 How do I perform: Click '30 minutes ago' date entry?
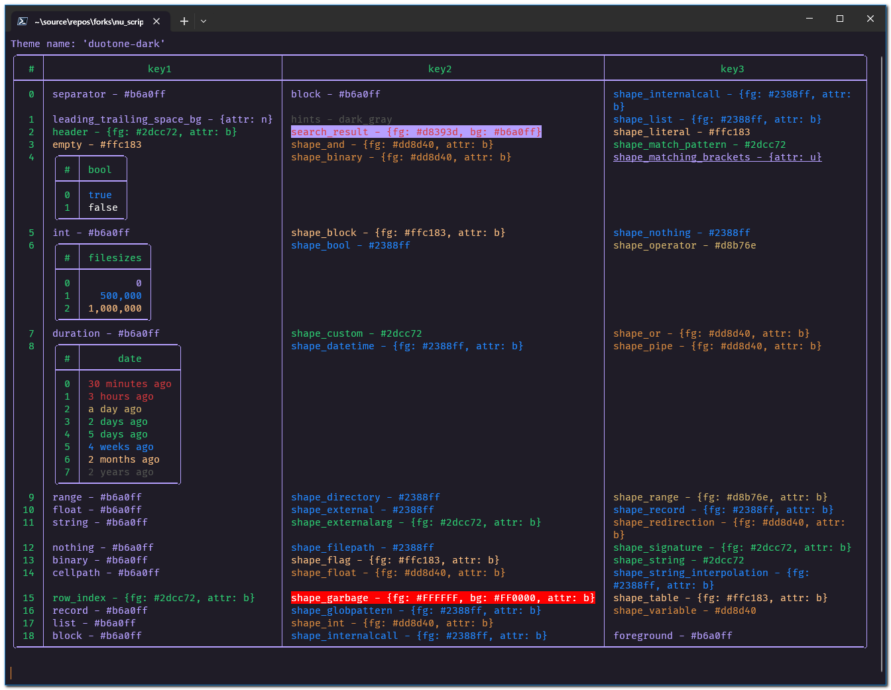[x=130, y=384]
